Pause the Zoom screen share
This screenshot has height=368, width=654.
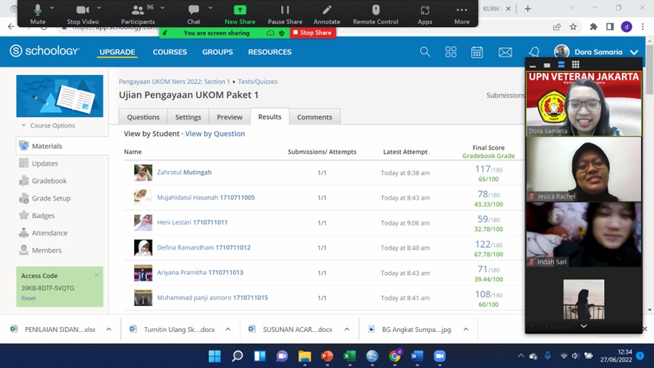285,13
